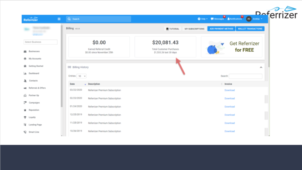Screen dimensions: 302x170
Task: Collapse the Billing History panel
Action: click(261, 67)
